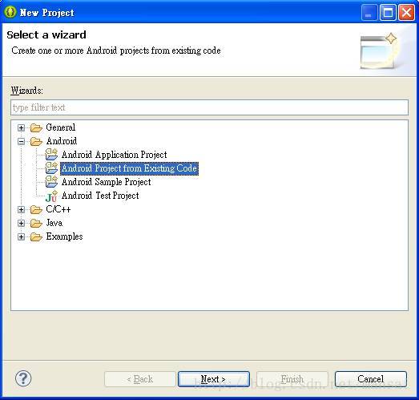Screen dimensions: 419x400
Task: Click the Android Project from Existing Code icon
Action: click(51, 168)
